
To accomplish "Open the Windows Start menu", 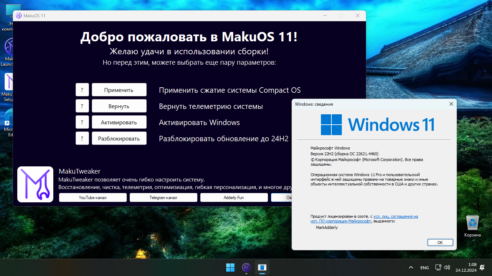I will point(230,267).
